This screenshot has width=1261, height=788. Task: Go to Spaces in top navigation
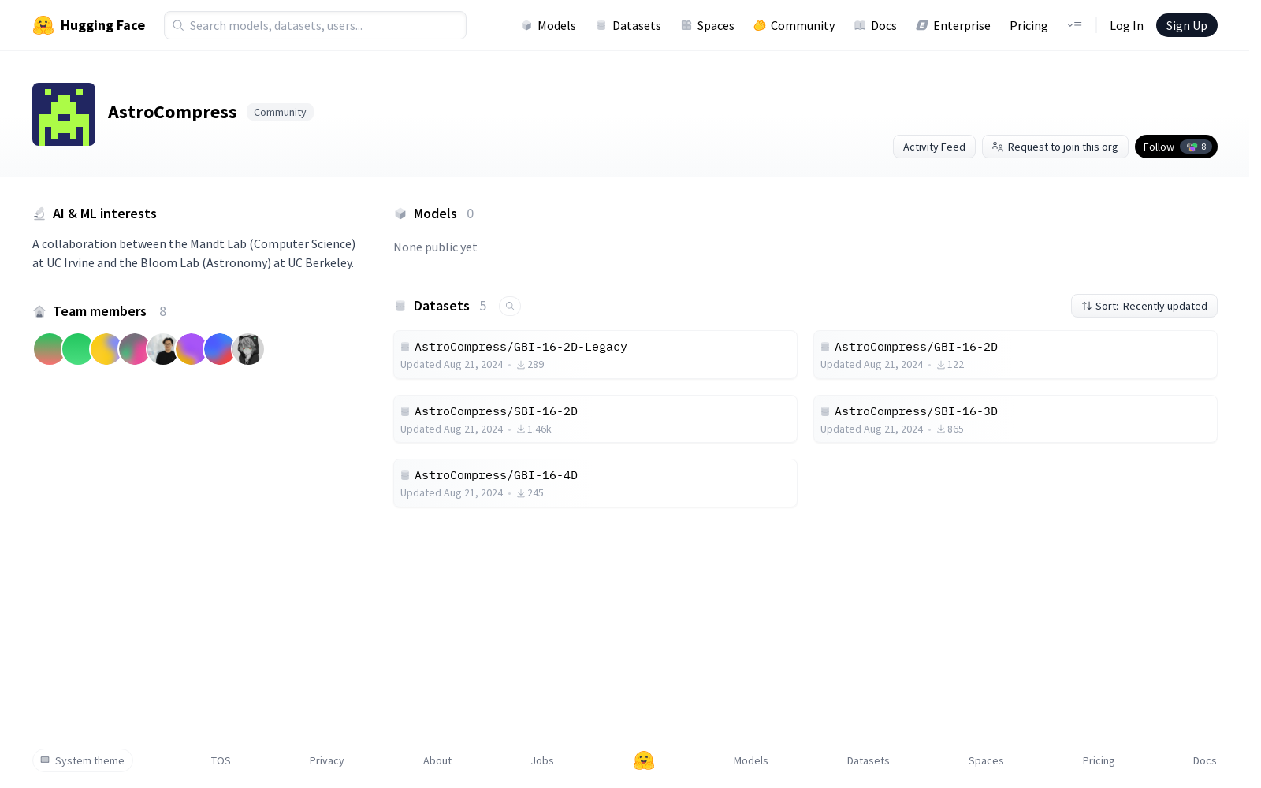708,25
